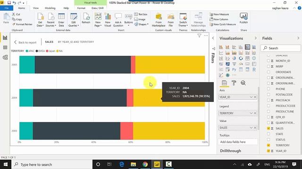
Task: Open the Get Data dropdown
Action: (x=40, y=20)
